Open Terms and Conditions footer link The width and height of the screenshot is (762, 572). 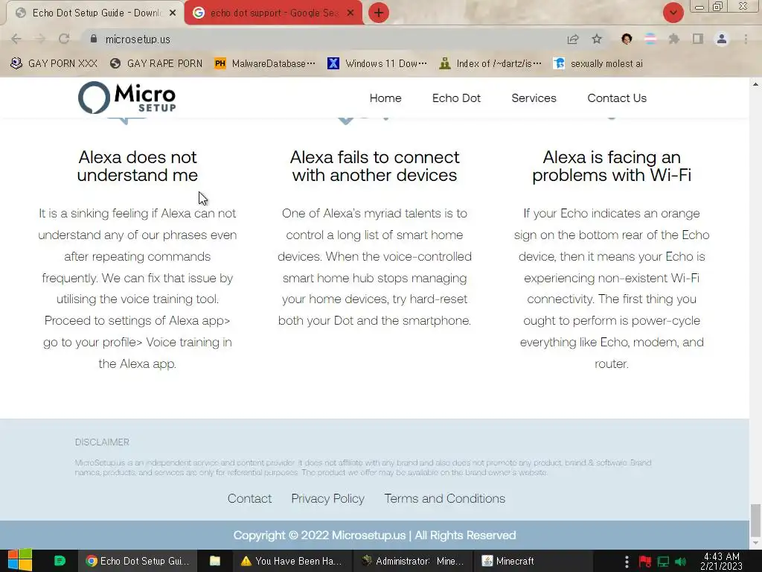pyautogui.click(x=445, y=498)
